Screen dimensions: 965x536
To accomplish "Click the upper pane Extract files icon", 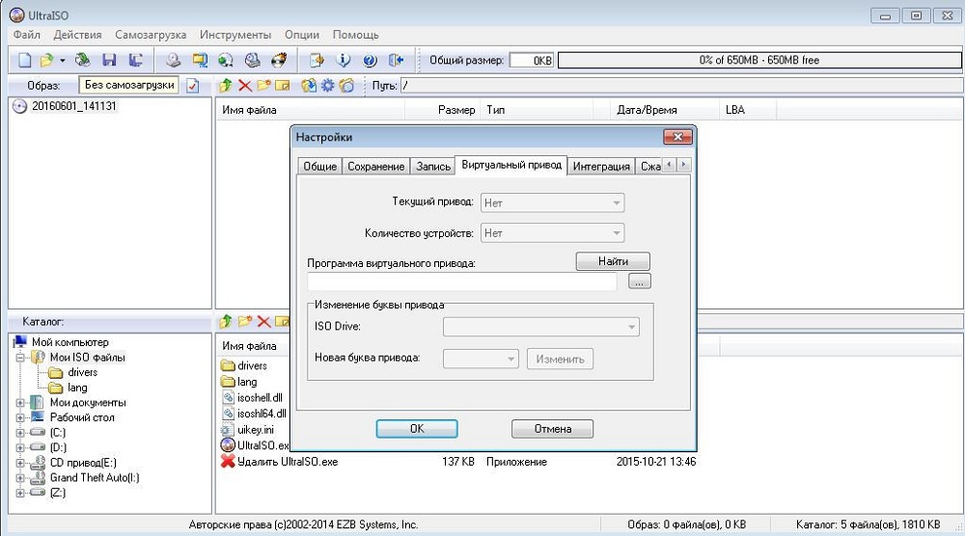I will coord(309,86).
